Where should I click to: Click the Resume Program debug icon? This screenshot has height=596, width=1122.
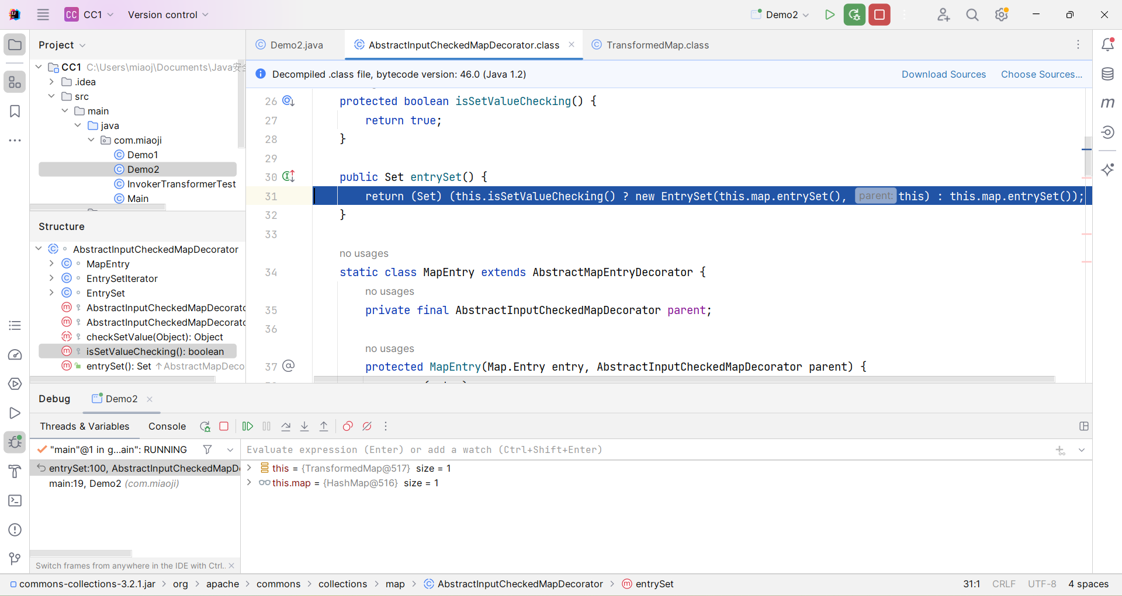(248, 427)
